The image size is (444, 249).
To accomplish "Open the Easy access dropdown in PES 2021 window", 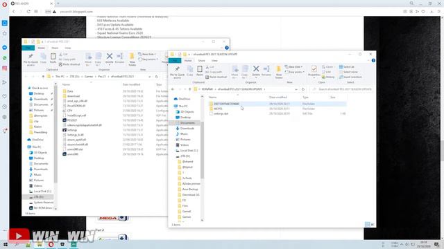I will (148, 59).
